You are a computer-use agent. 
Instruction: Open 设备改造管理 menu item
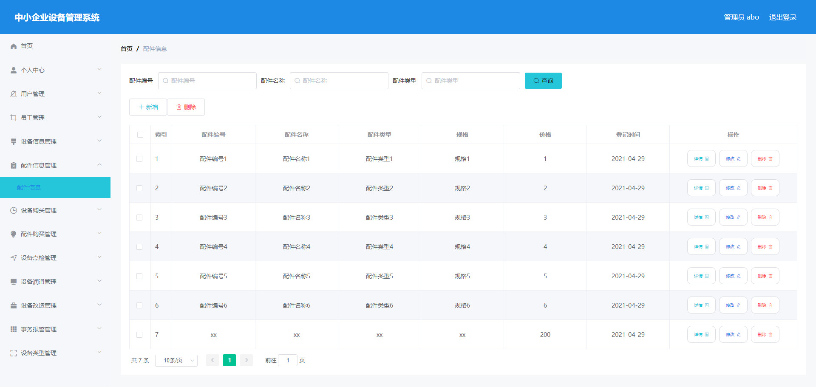55,305
